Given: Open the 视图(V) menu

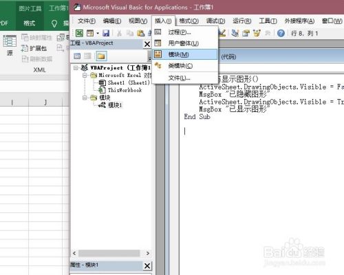Looking at the screenshot, I should (x=138, y=21).
